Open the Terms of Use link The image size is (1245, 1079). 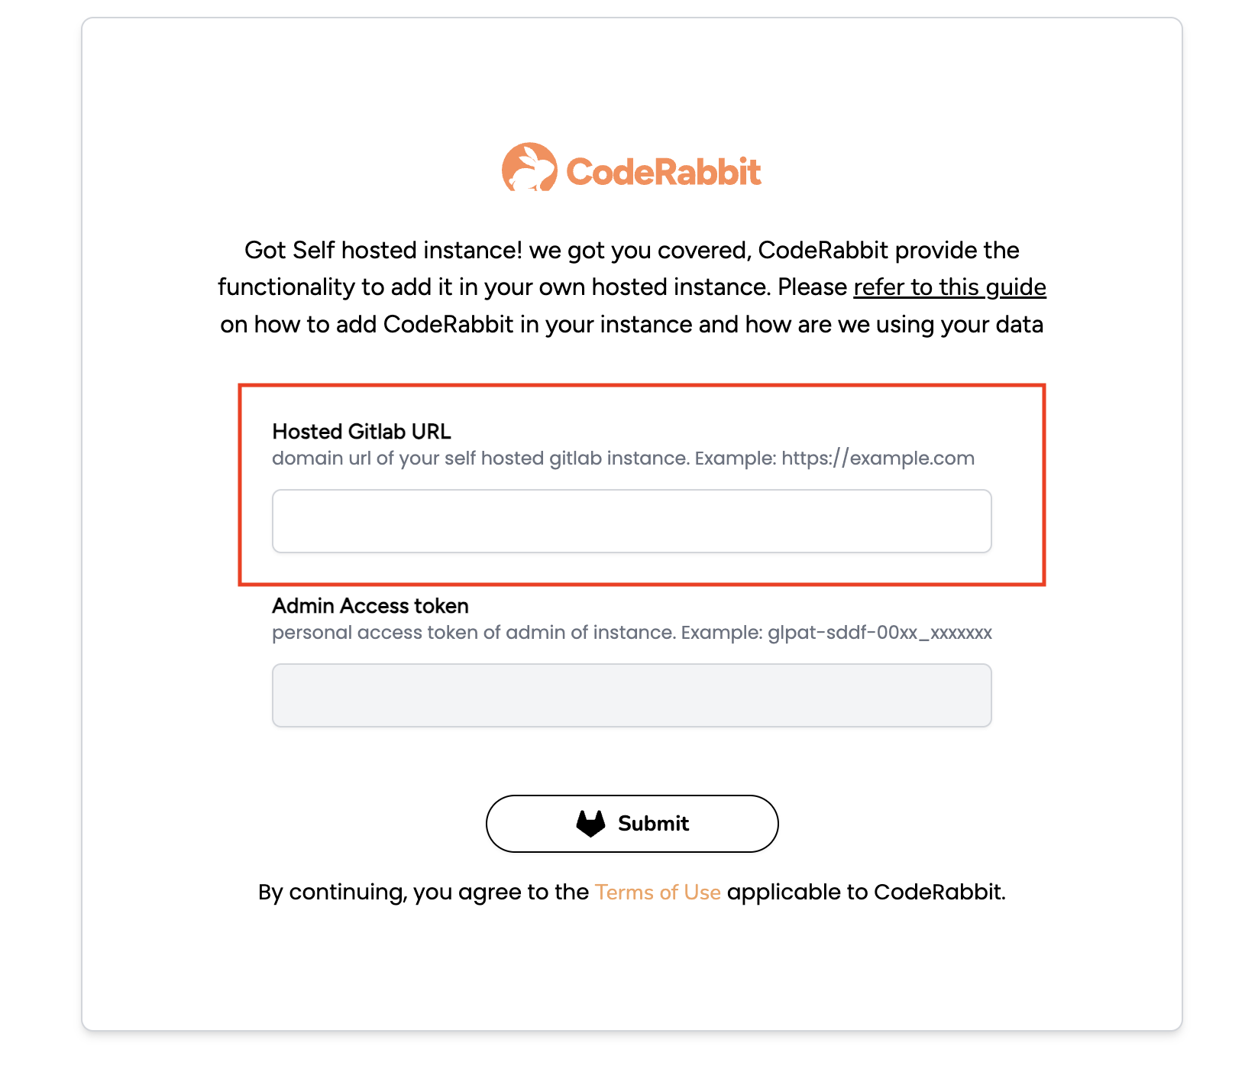coord(658,893)
